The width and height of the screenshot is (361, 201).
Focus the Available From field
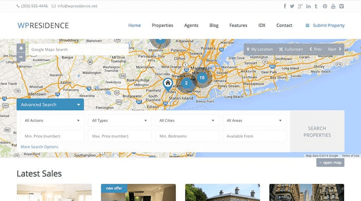pos(255,136)
